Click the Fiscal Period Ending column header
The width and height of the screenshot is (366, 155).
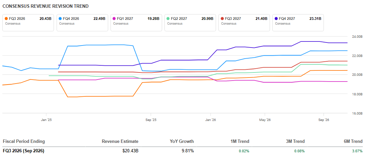[24, 141]
